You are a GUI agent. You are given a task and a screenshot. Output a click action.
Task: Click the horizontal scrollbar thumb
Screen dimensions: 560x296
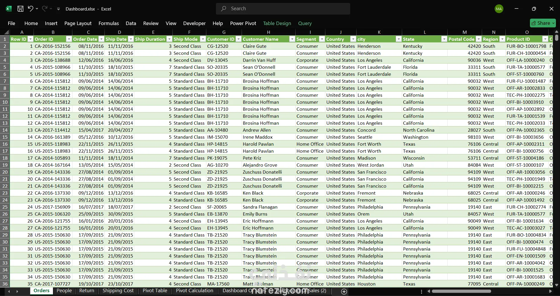[461, 291]
